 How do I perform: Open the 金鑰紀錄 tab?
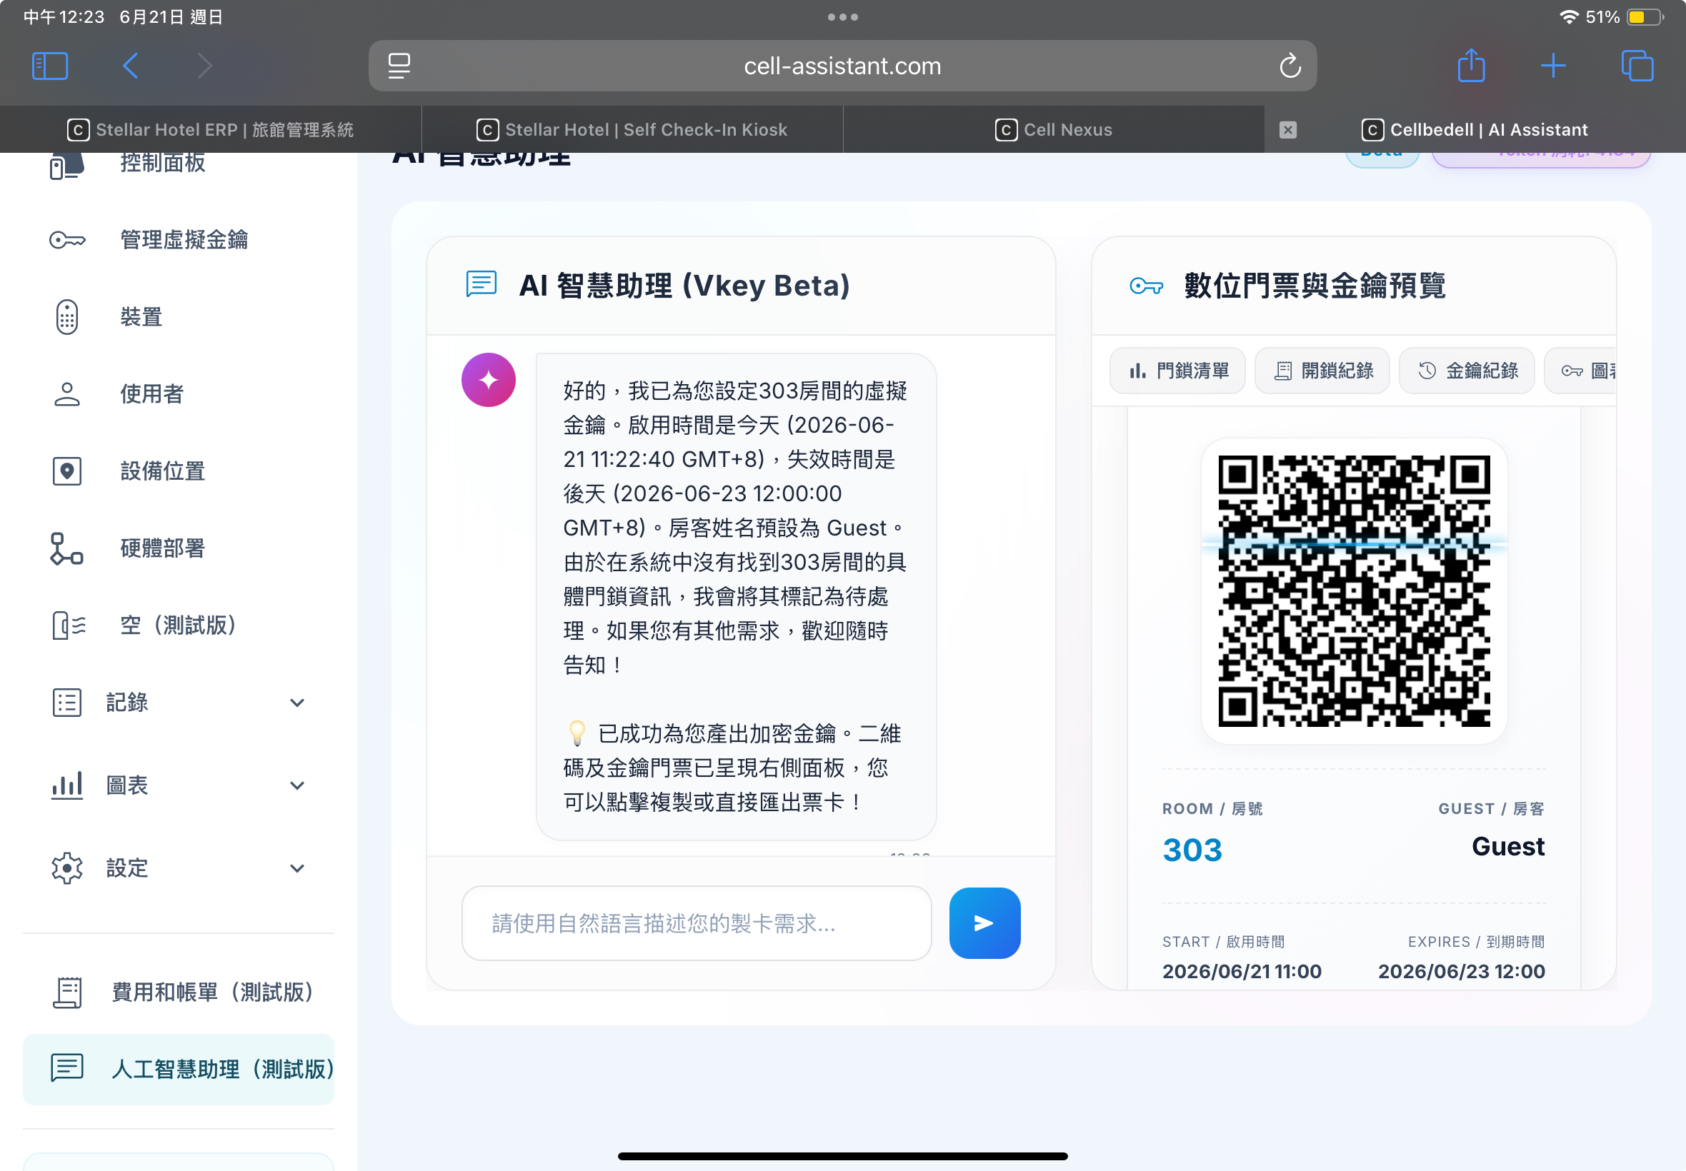(1467, 371)
